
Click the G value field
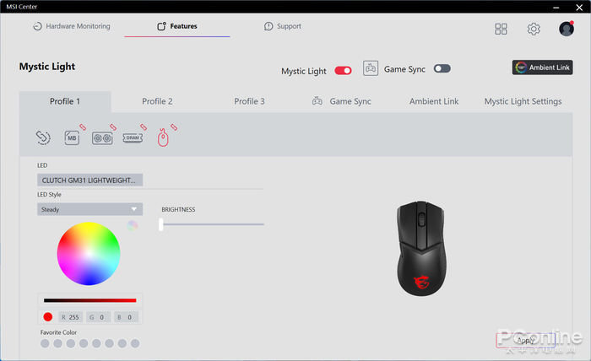99,317
